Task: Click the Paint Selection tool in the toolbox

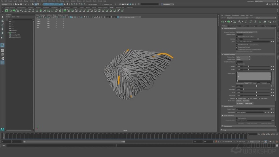Action: point(2,25)
